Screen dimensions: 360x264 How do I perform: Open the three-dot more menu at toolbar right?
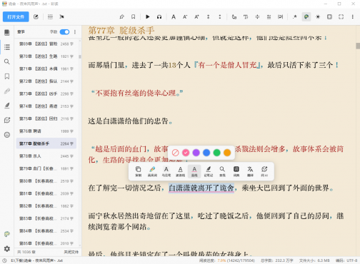tap(353, 16)
